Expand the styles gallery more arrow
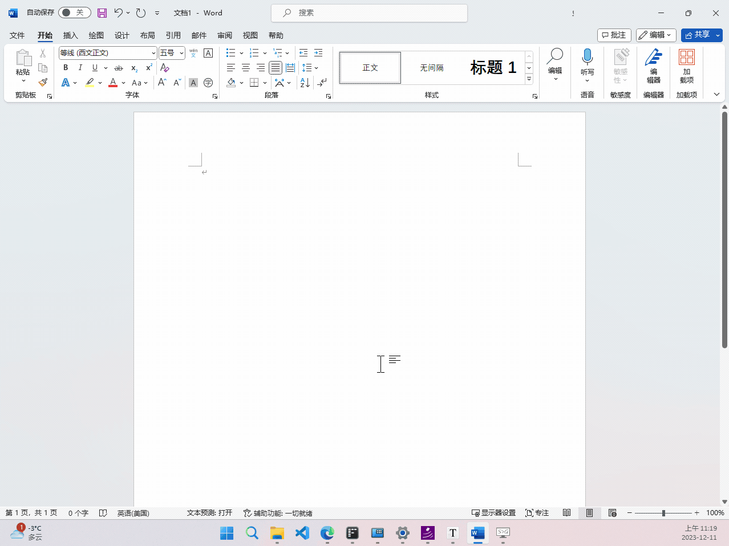This screenshot has width=729, height=546. [x=529, y=79]
